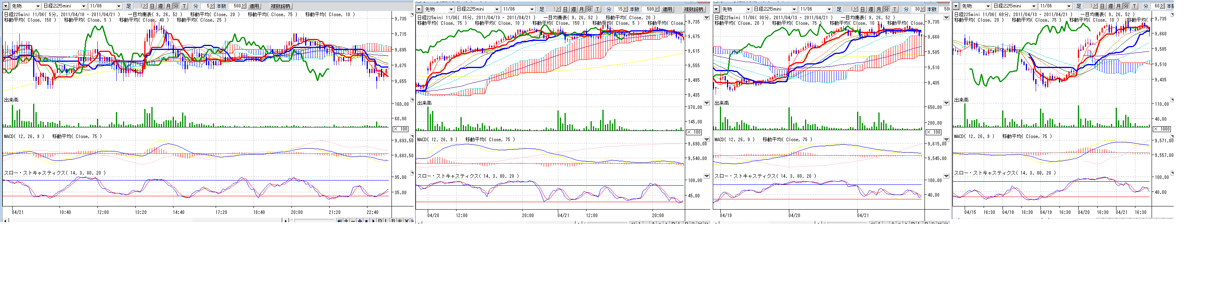
Task: Click zoom-in plus icon under the 5-minute chart
Action: tap(347, 221)
